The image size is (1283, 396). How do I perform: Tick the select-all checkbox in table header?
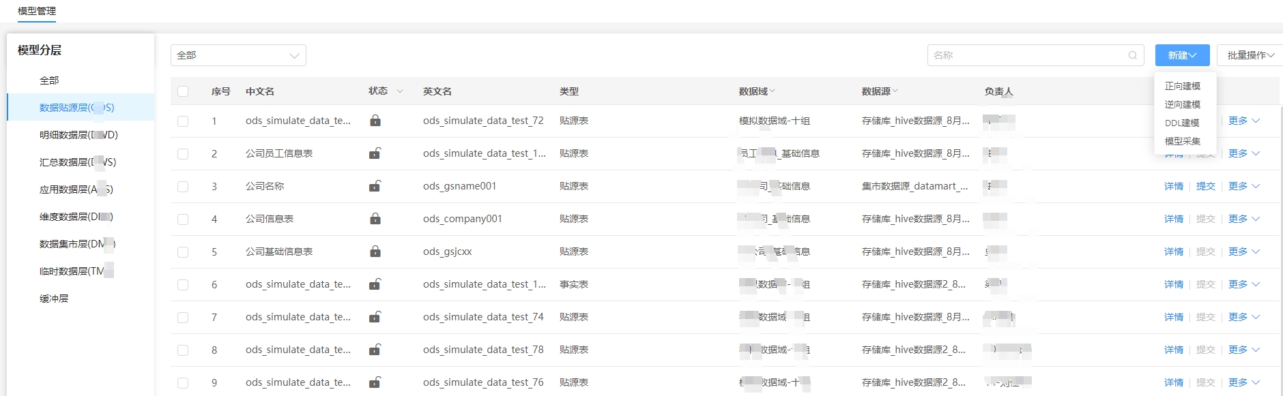183,91
